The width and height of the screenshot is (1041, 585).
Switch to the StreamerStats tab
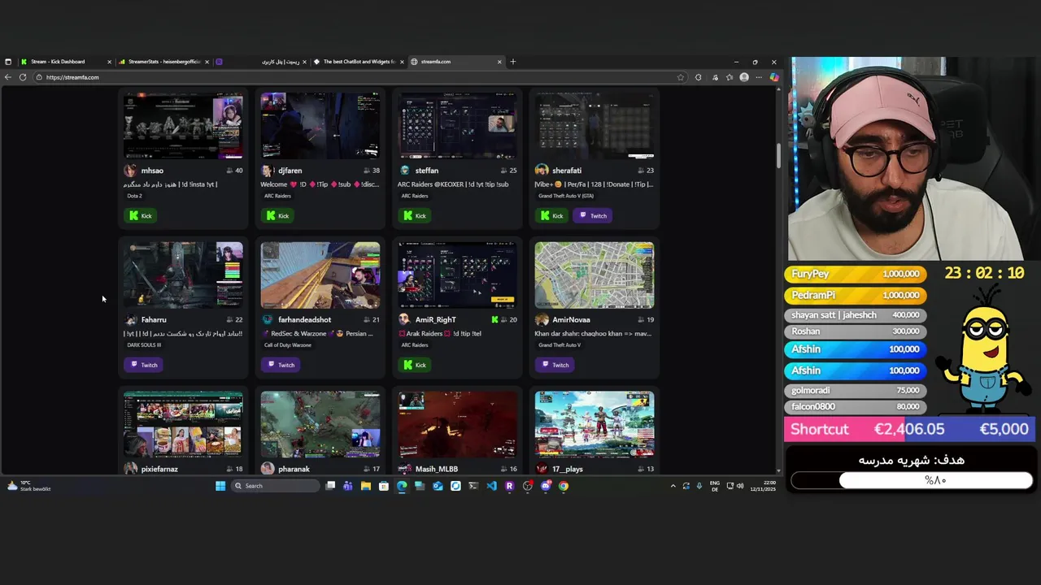point(163,62)
